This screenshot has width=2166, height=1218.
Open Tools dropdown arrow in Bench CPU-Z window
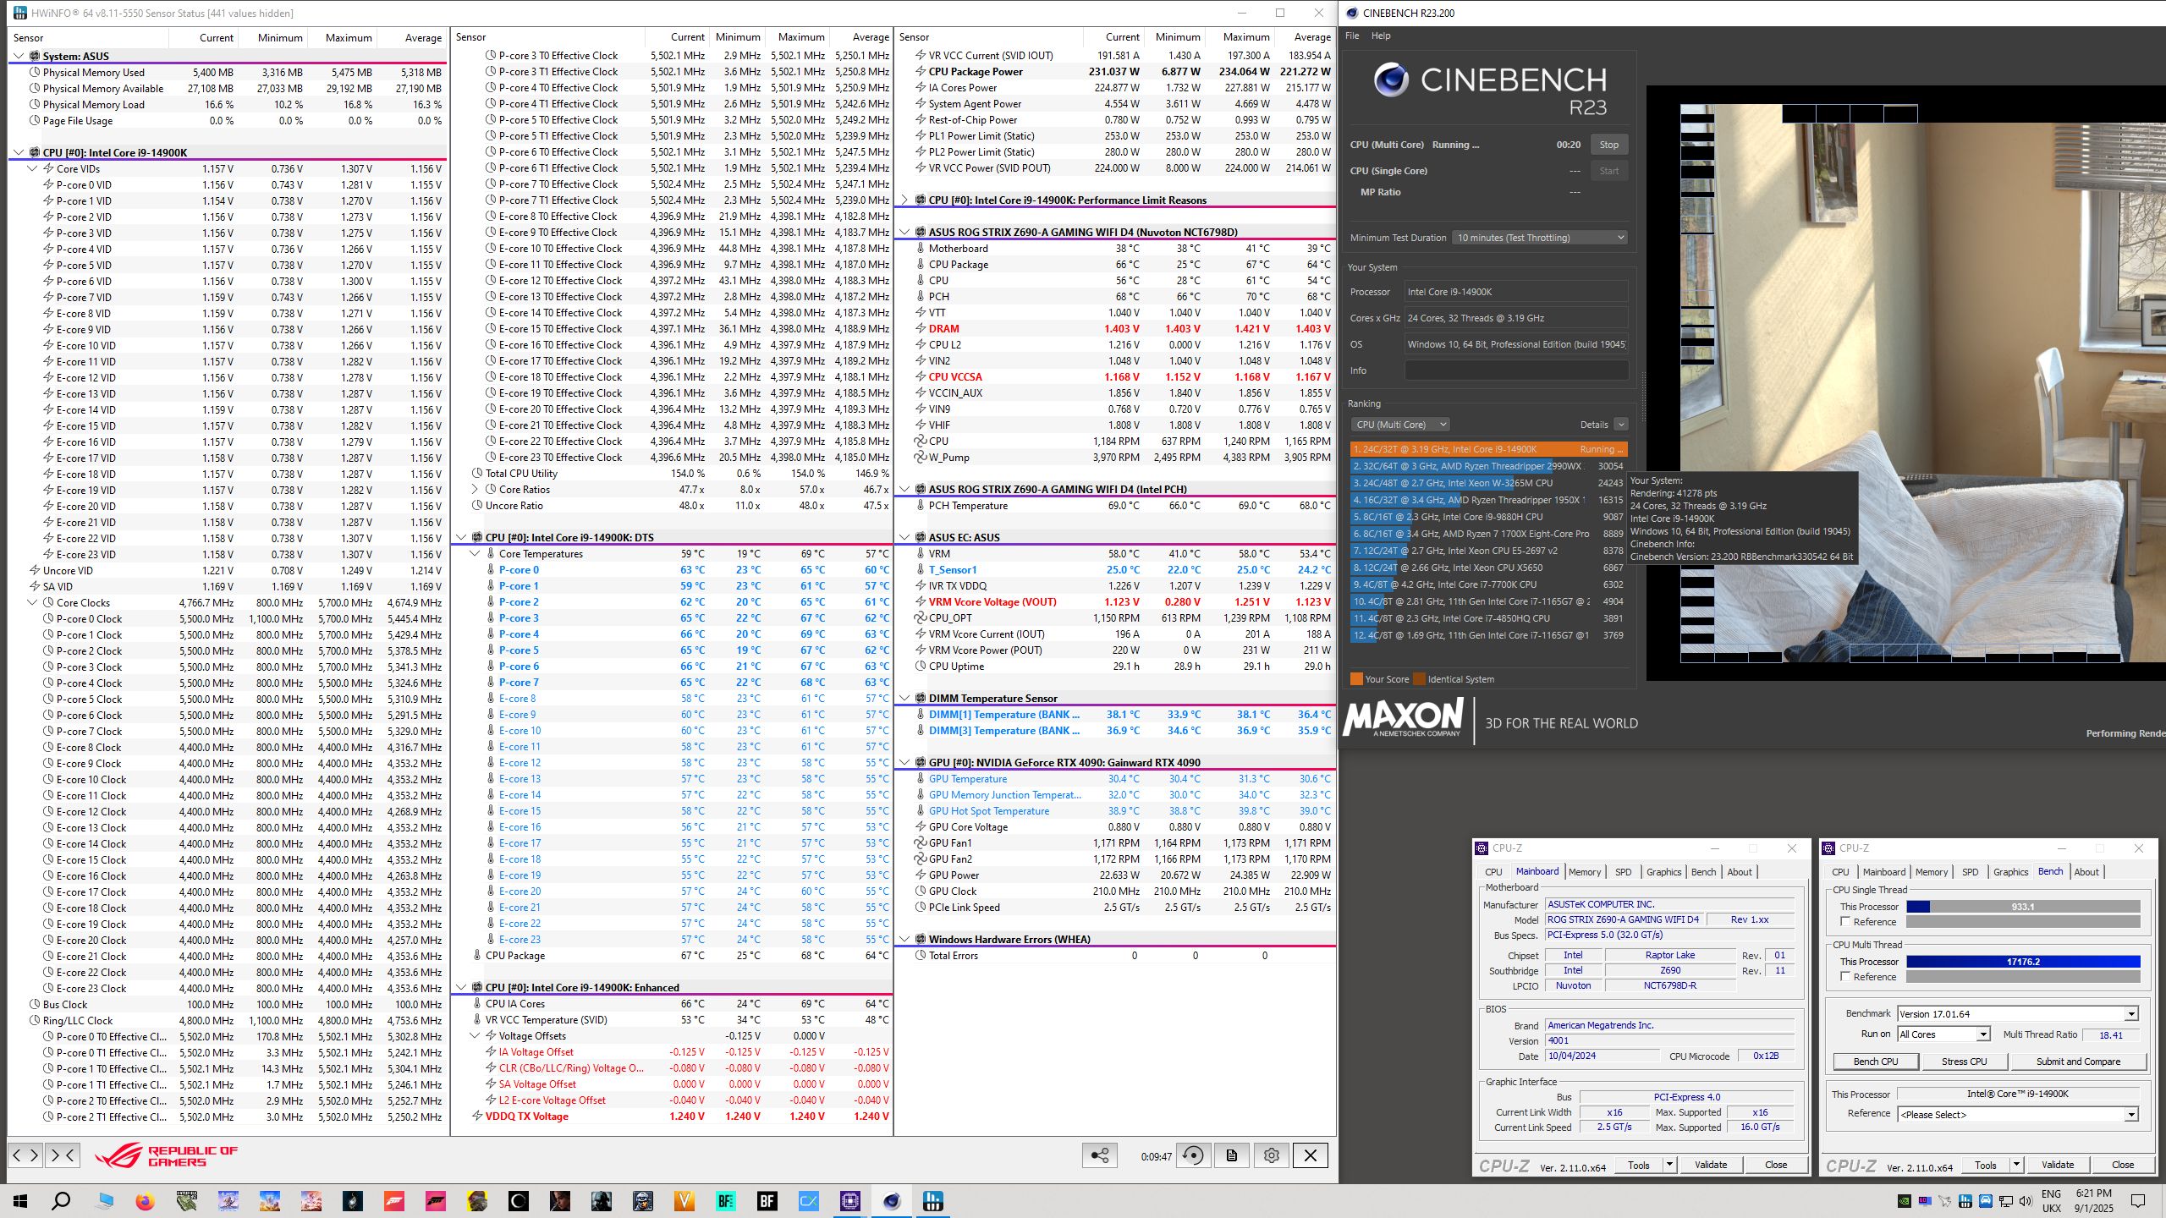point(2017,1165)
